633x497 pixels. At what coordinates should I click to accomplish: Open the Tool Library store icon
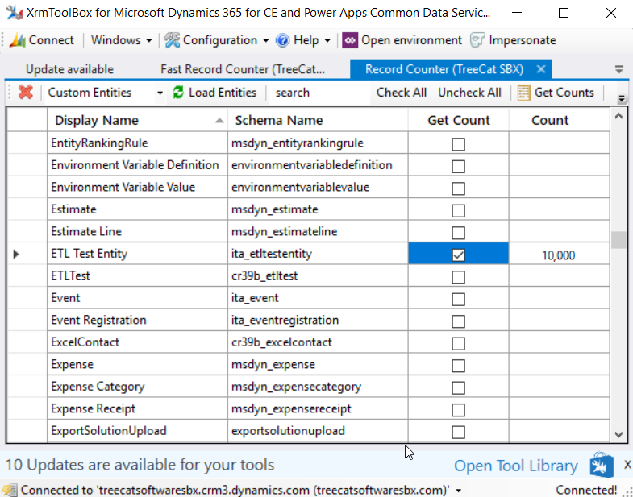click(602, 465)
